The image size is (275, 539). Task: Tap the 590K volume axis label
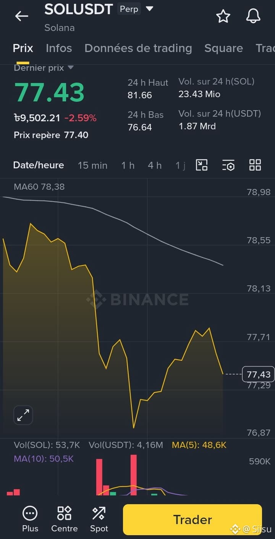260,461
